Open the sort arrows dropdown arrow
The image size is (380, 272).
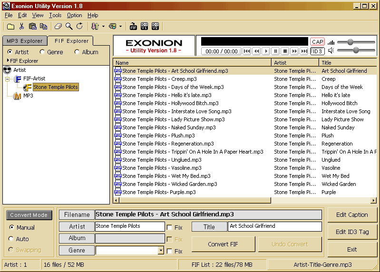[x=104, y=27]
